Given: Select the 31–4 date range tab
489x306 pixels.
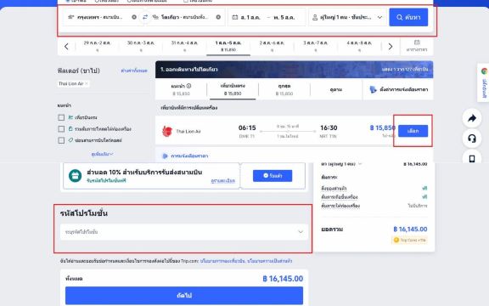Looking at the screenshot, I should coord(184,46).
